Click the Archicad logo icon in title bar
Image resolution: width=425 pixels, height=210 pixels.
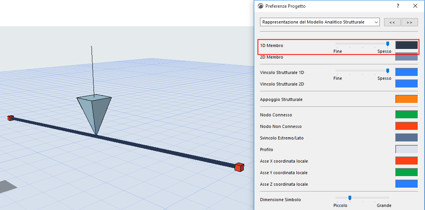(260, 6)
